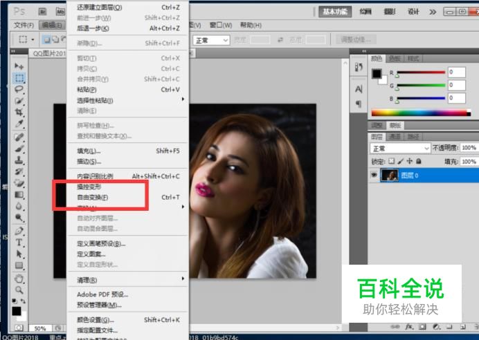Screen dimensions: 479x340
Task: Open the Paragraph panel icon
Action: [359, 104]
